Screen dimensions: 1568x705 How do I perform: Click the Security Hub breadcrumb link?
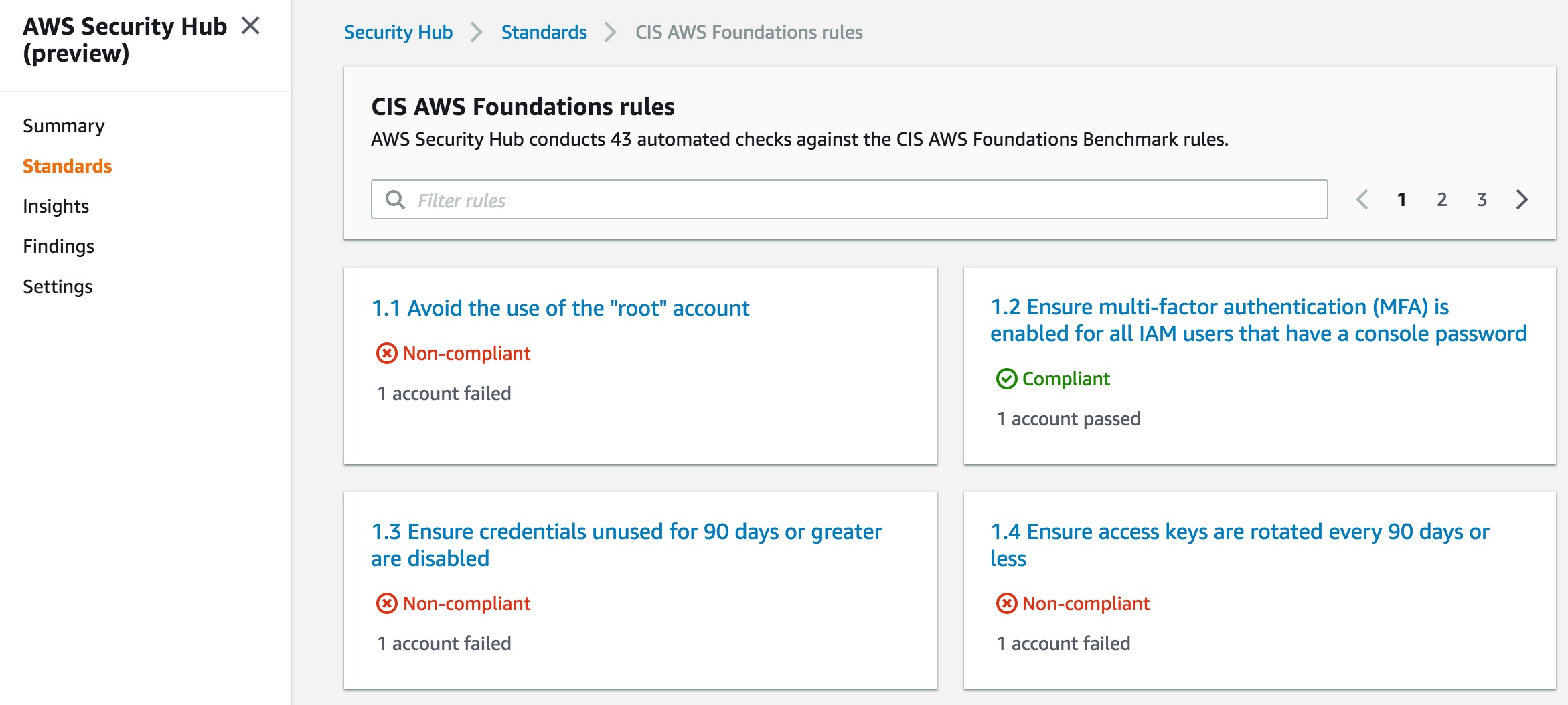[x=398, y=32]
